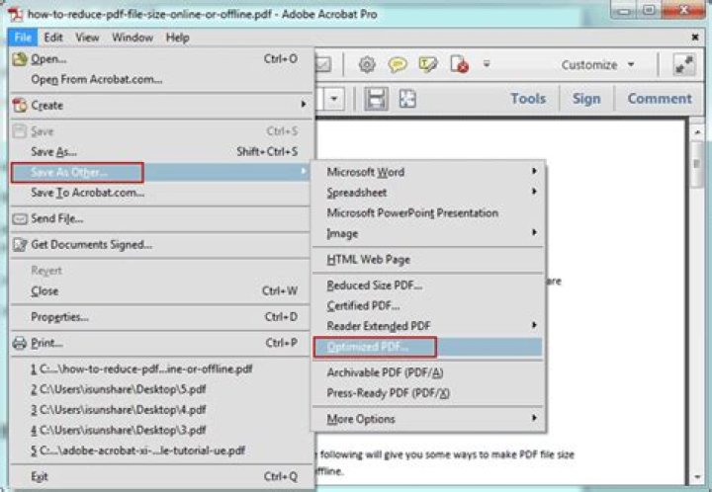
Task: Click the Get Documents Signed icon
Action: tap(19, 245)
